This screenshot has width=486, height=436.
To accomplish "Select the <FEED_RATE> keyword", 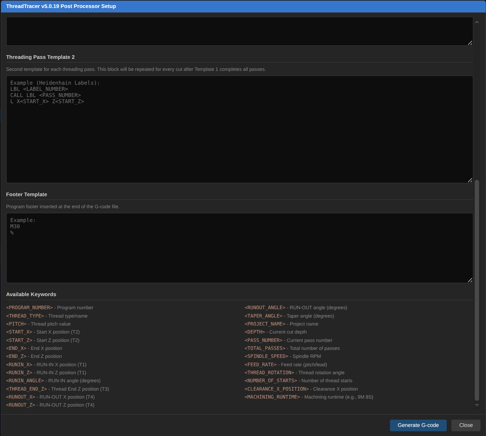I will click(x=261, y=365).
